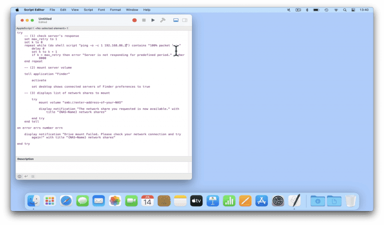Open the Font menu
This screenshot has width=384, height=225.
pyautogui.click(x=101, y=10)
